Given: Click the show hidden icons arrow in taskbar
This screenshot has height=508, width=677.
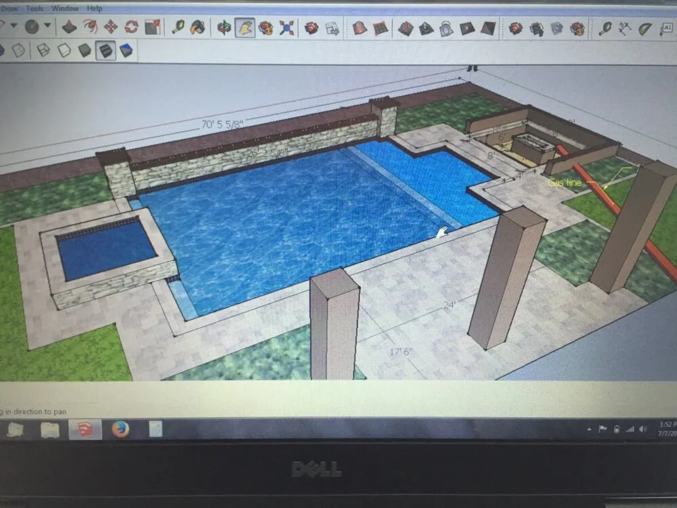Looking at the screenshot, I should [589, 429].
